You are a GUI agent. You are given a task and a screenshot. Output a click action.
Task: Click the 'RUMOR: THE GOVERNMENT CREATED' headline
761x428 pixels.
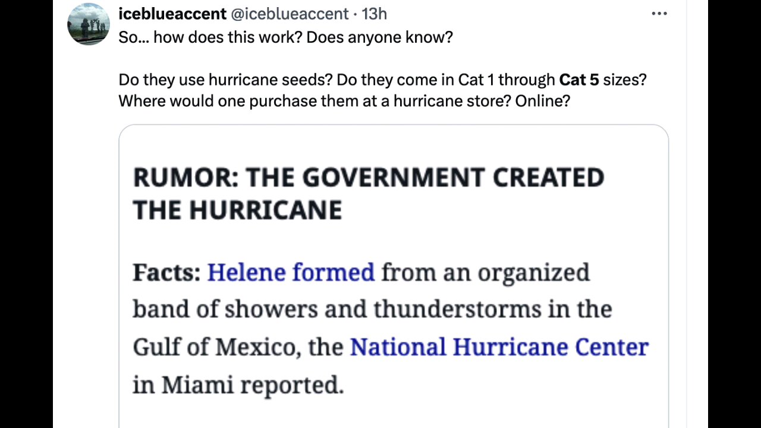[x=368, y=178]
